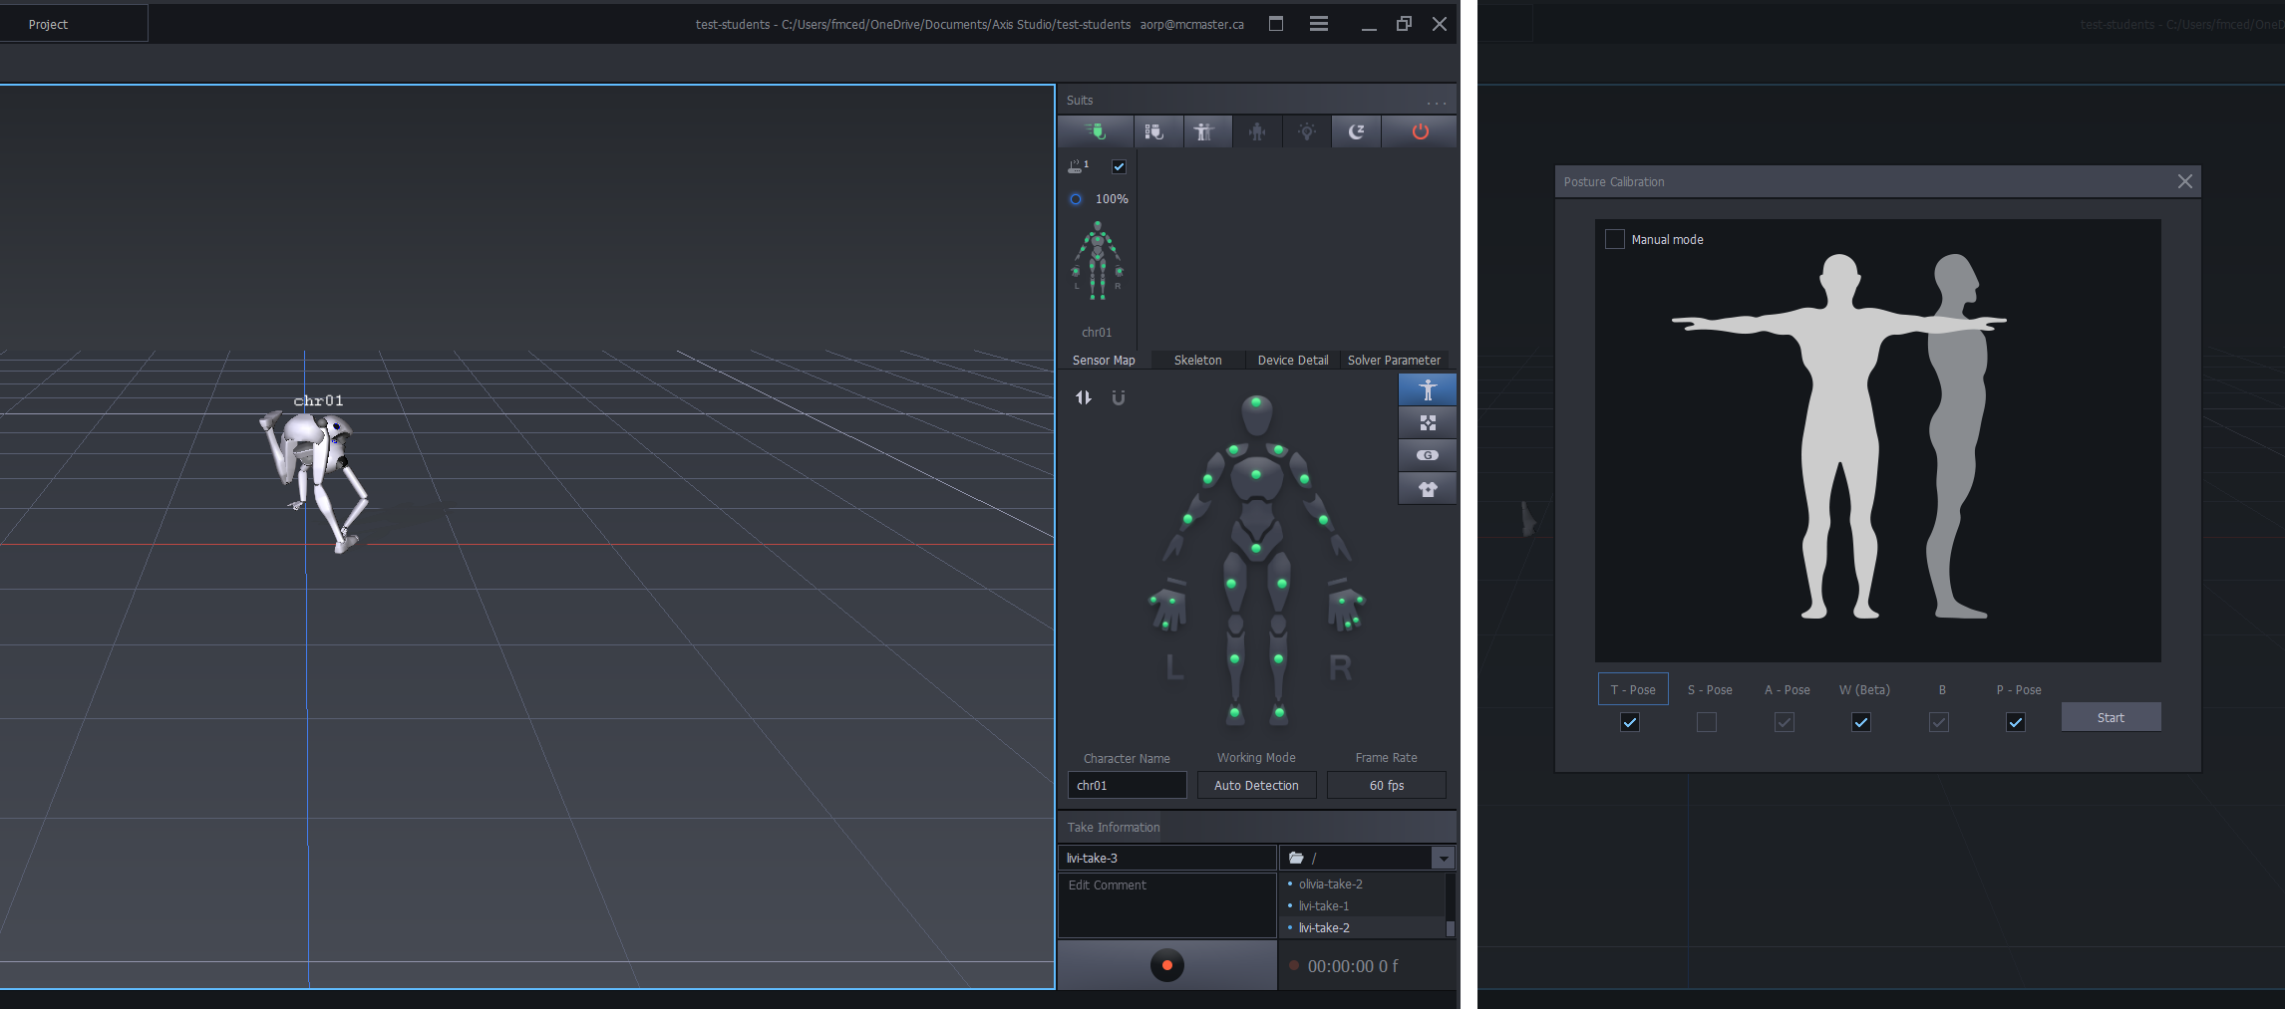The height and width of the screenshot is (1009, 2285).
Task: Open the take folder icon
Action: [x=1296, y=858]
